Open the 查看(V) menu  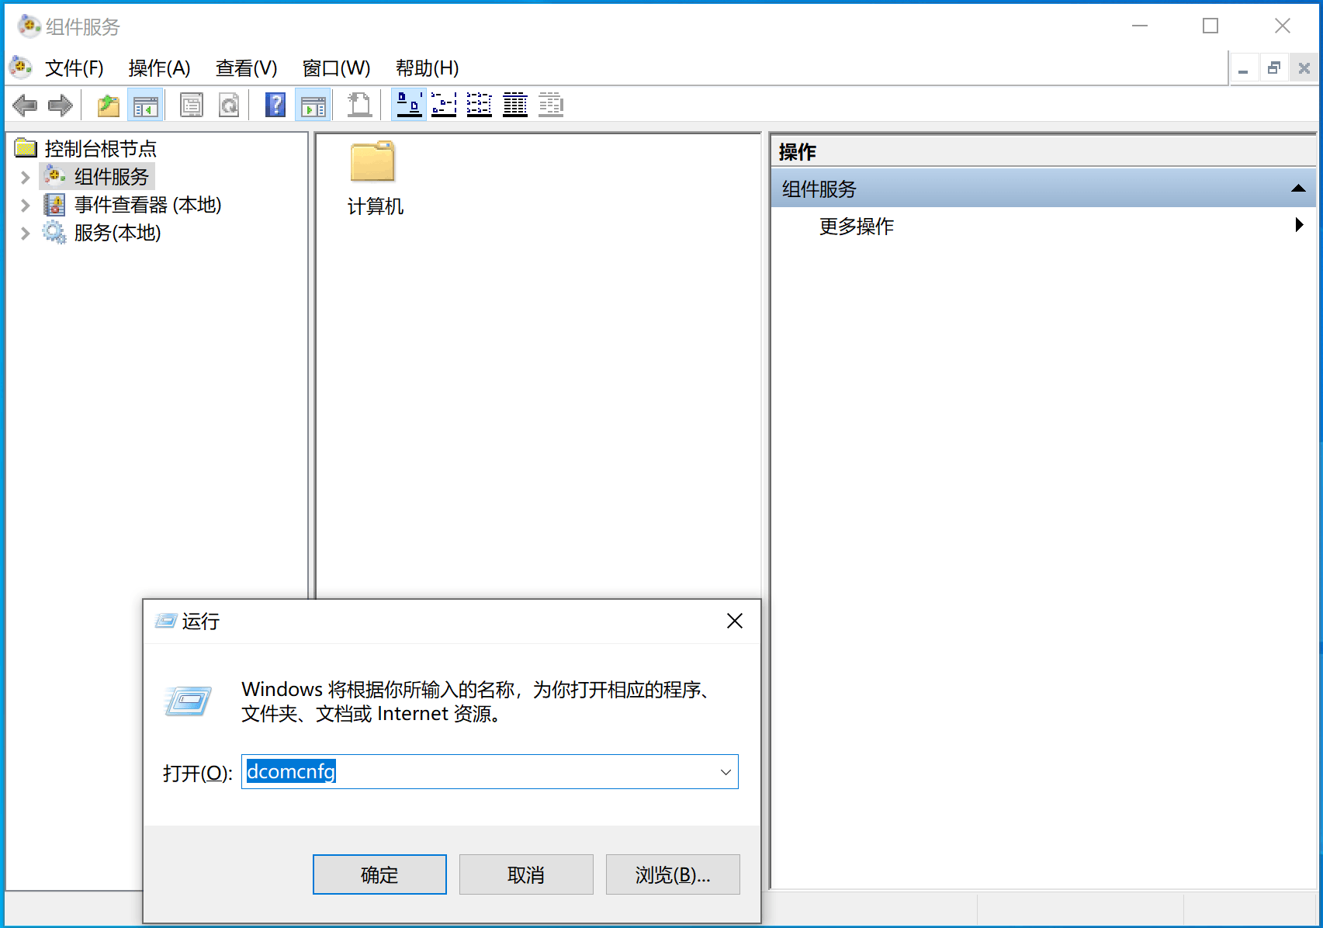246,68
